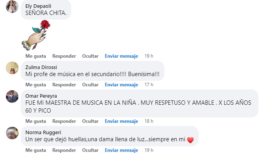260x153 pixels.
Task: Send message to Norma Ruggeri
Action: click(x=122, y=150)
